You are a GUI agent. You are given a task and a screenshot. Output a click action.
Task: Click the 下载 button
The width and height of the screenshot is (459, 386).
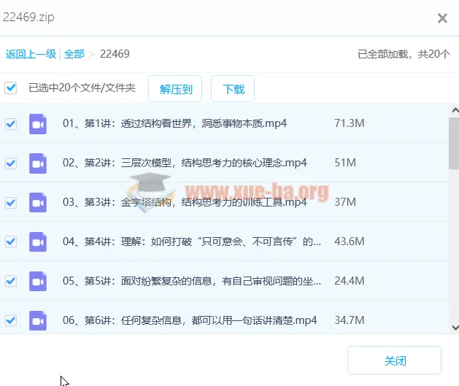[x=233, y=89]
